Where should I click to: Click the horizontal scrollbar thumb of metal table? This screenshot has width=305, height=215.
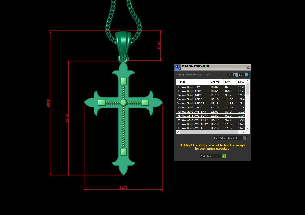click(x=209, y=132)
